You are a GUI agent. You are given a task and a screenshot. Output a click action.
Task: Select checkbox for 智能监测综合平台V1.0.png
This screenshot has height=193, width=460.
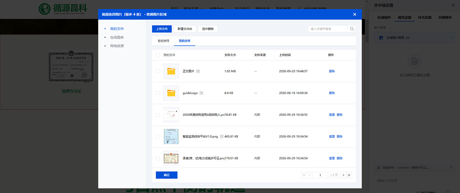tap(158, 136)
